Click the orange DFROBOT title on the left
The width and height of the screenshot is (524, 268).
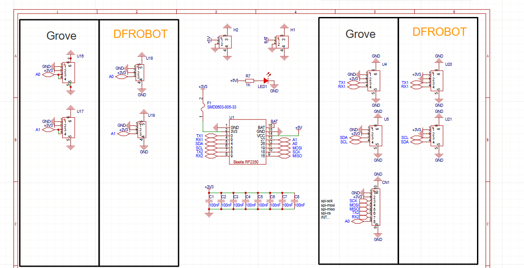tap(140, 34)
